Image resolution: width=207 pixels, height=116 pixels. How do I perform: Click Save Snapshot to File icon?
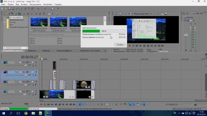click(166, 14)
